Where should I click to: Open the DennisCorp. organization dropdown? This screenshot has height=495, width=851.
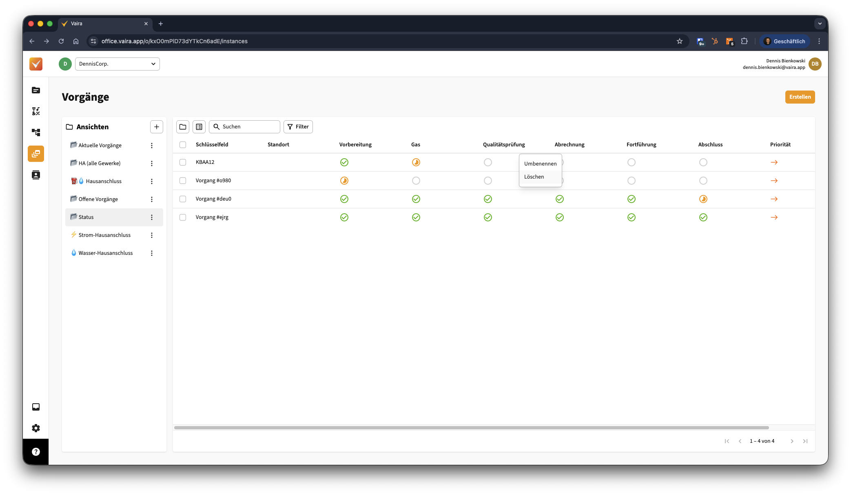tap(117, 64)
